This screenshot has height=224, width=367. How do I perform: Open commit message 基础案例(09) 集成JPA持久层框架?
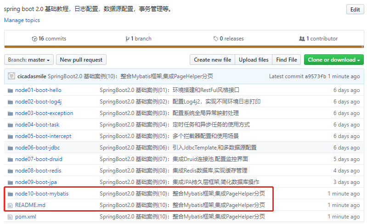coord(179,182)
